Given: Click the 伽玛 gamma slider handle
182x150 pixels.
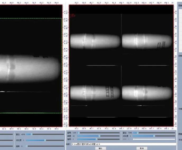Looking at the screenshot, I should (x=96, y=139).
